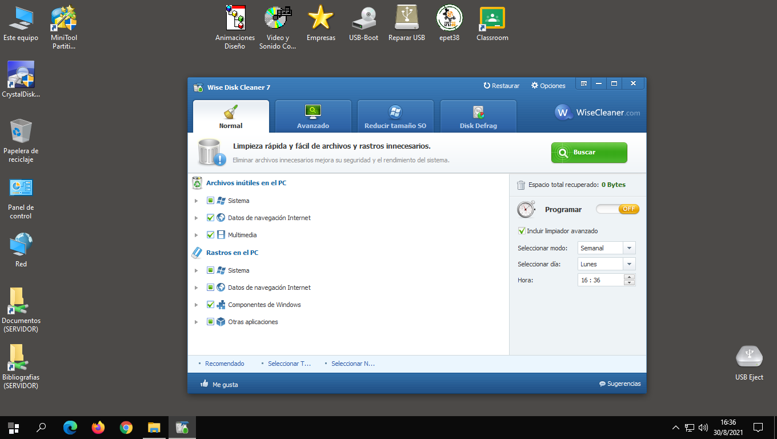Open CrystalDisk desktop shortcut
Image resolution: width=777 pixels, height=439 pixels.
tap(21, 79)
